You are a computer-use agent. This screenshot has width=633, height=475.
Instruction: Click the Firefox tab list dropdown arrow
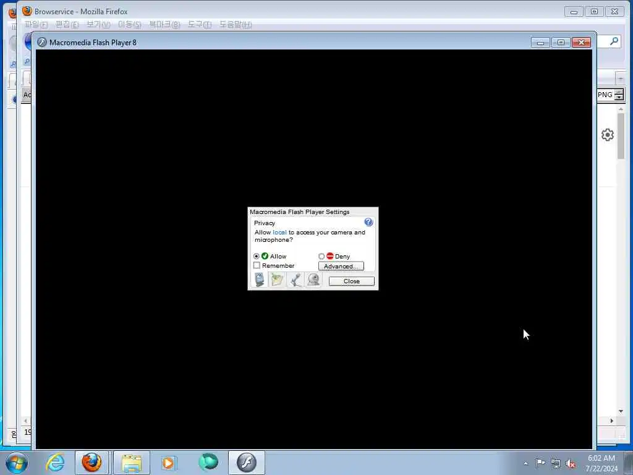621,77
